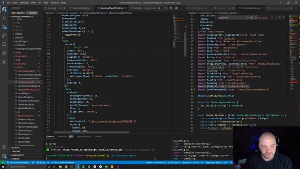Viewport: 300px width, 169px height.
Task: Click the Windows taskbar search box
Action: coord(26,167)
